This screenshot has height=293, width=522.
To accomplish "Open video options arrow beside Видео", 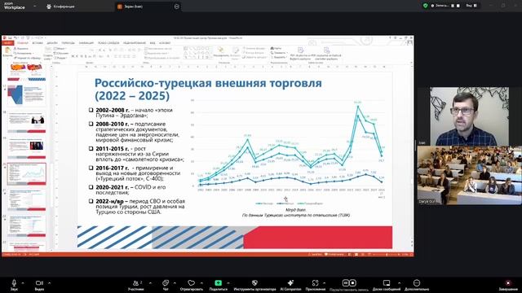I will [x=49, y=283].
